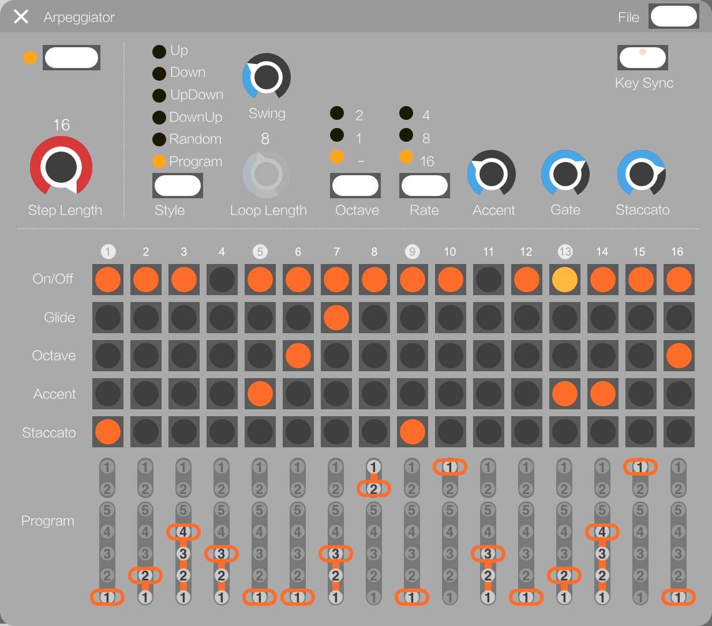This screenshot has width=712, height=626.
Task: Disable Glide on step 7
Action: pos(336,318)
